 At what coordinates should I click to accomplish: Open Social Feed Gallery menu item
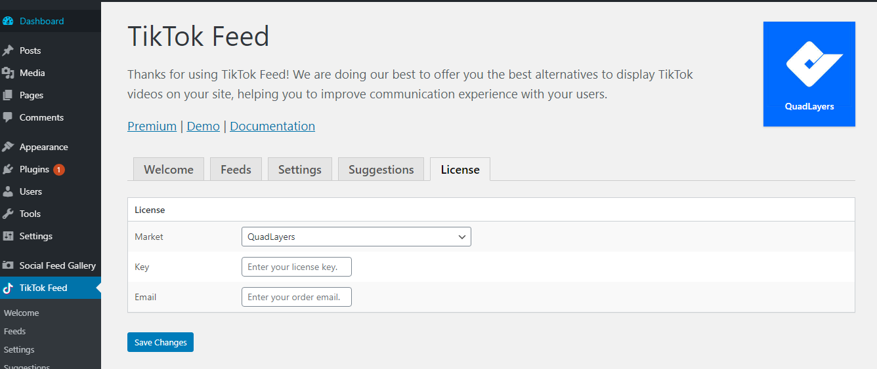point(51,265)
